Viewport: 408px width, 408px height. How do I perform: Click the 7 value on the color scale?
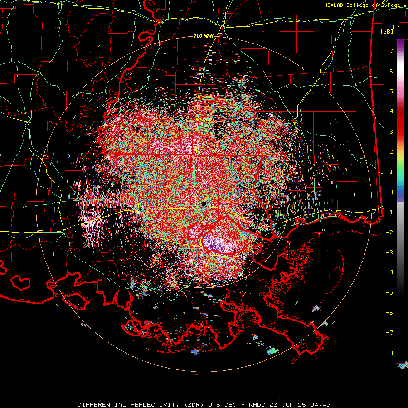pyautogui.click(x=391, y=51)
